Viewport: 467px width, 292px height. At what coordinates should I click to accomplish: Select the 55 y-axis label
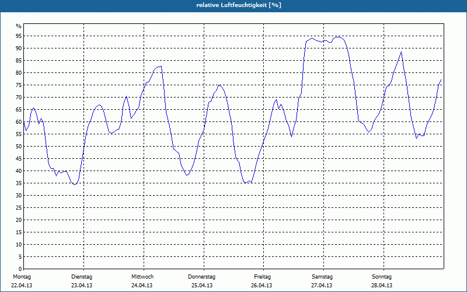19,134
